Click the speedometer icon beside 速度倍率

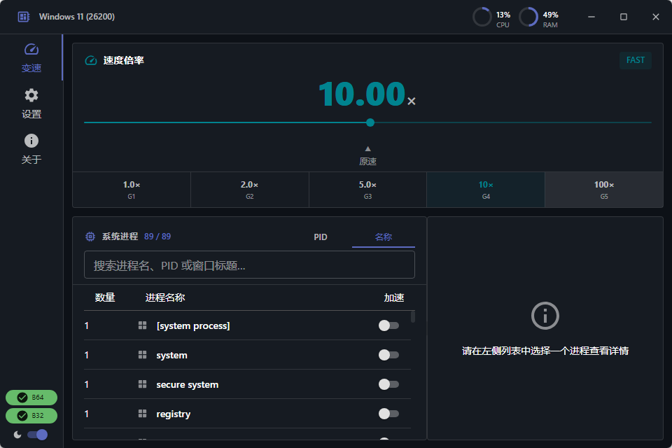click(91, 60)
